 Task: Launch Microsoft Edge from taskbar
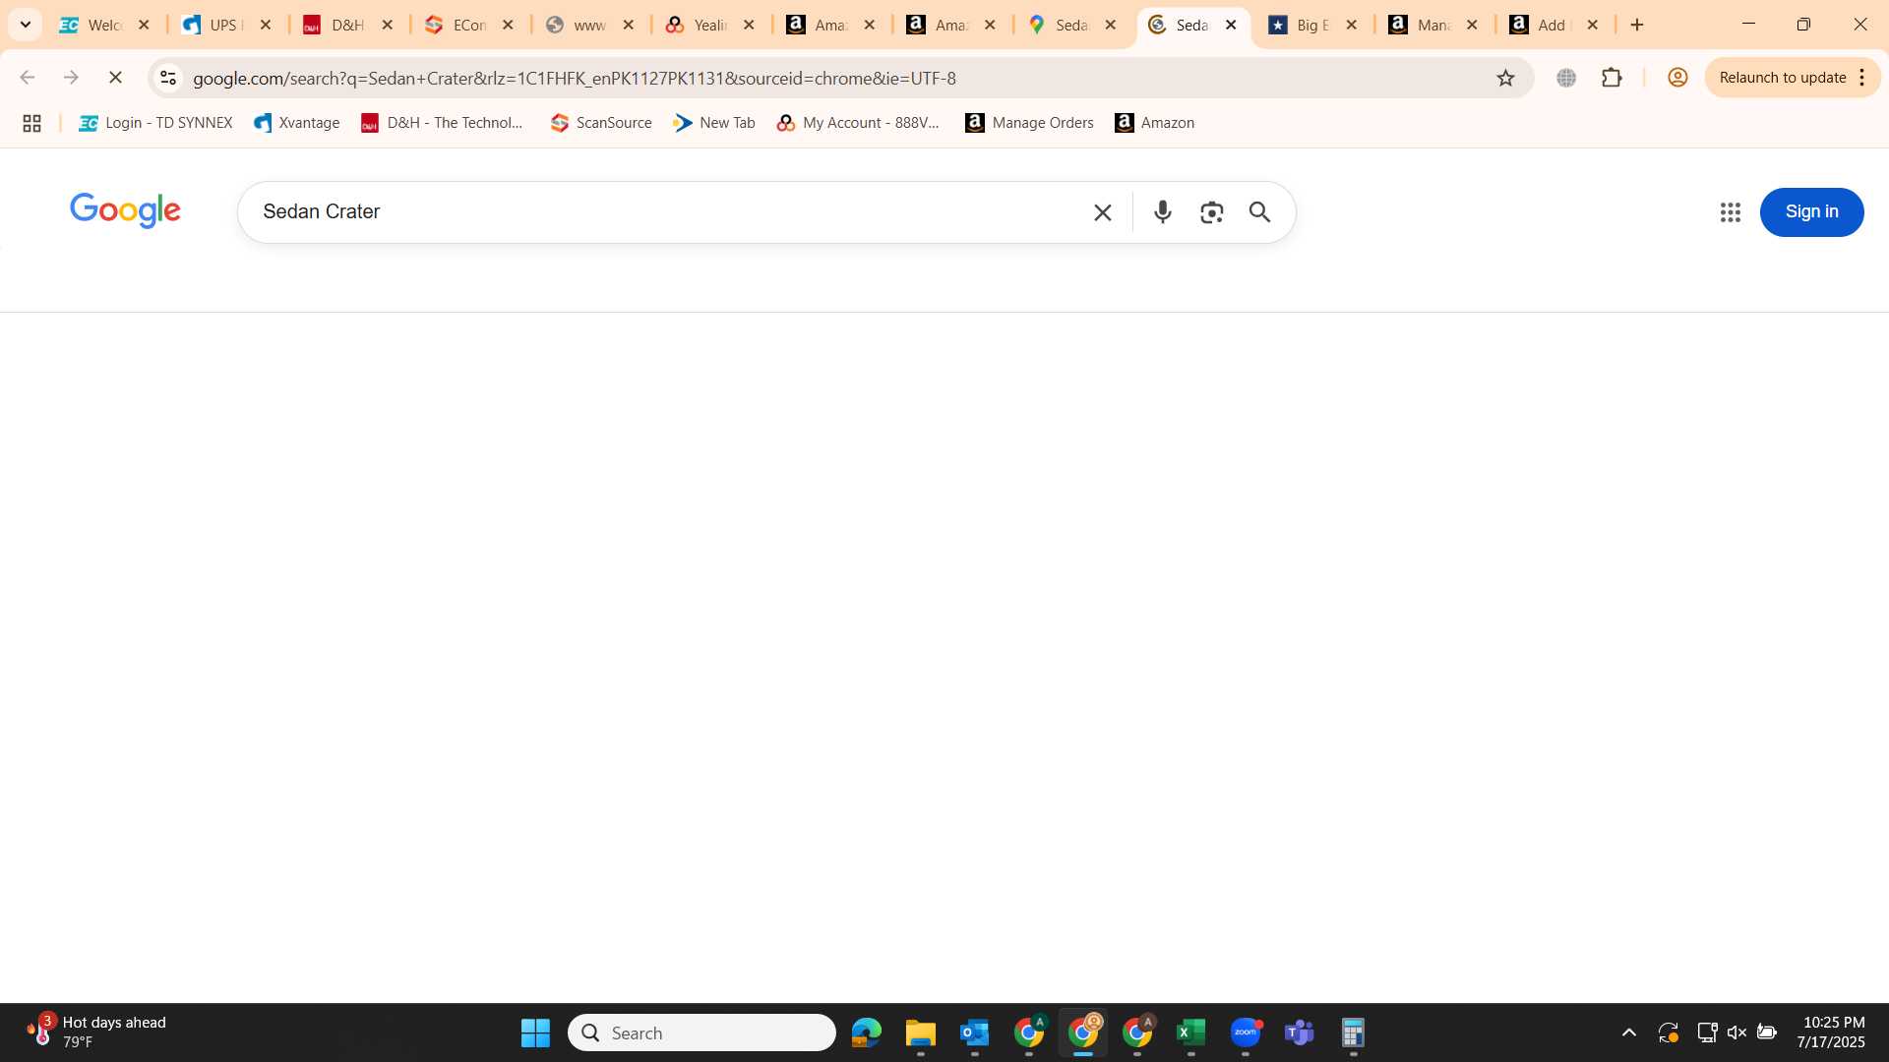point(866,1032)
